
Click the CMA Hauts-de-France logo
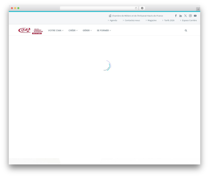(31, 31)
